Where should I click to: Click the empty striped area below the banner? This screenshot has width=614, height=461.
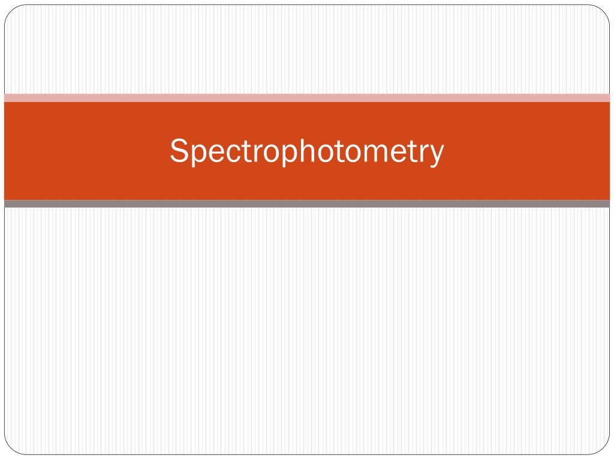tap(307, 331)
